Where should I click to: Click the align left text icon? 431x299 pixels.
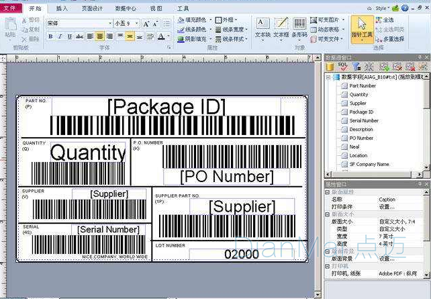coord(90,36)
